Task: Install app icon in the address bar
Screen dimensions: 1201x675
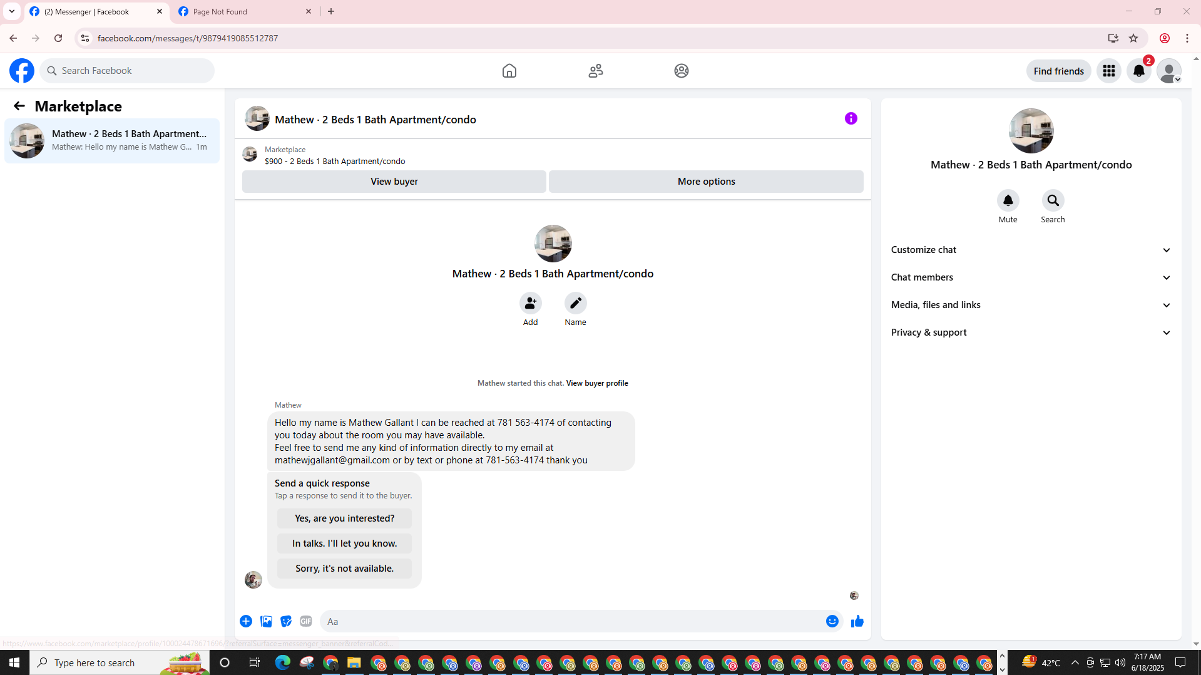Action: (1113, 38)
